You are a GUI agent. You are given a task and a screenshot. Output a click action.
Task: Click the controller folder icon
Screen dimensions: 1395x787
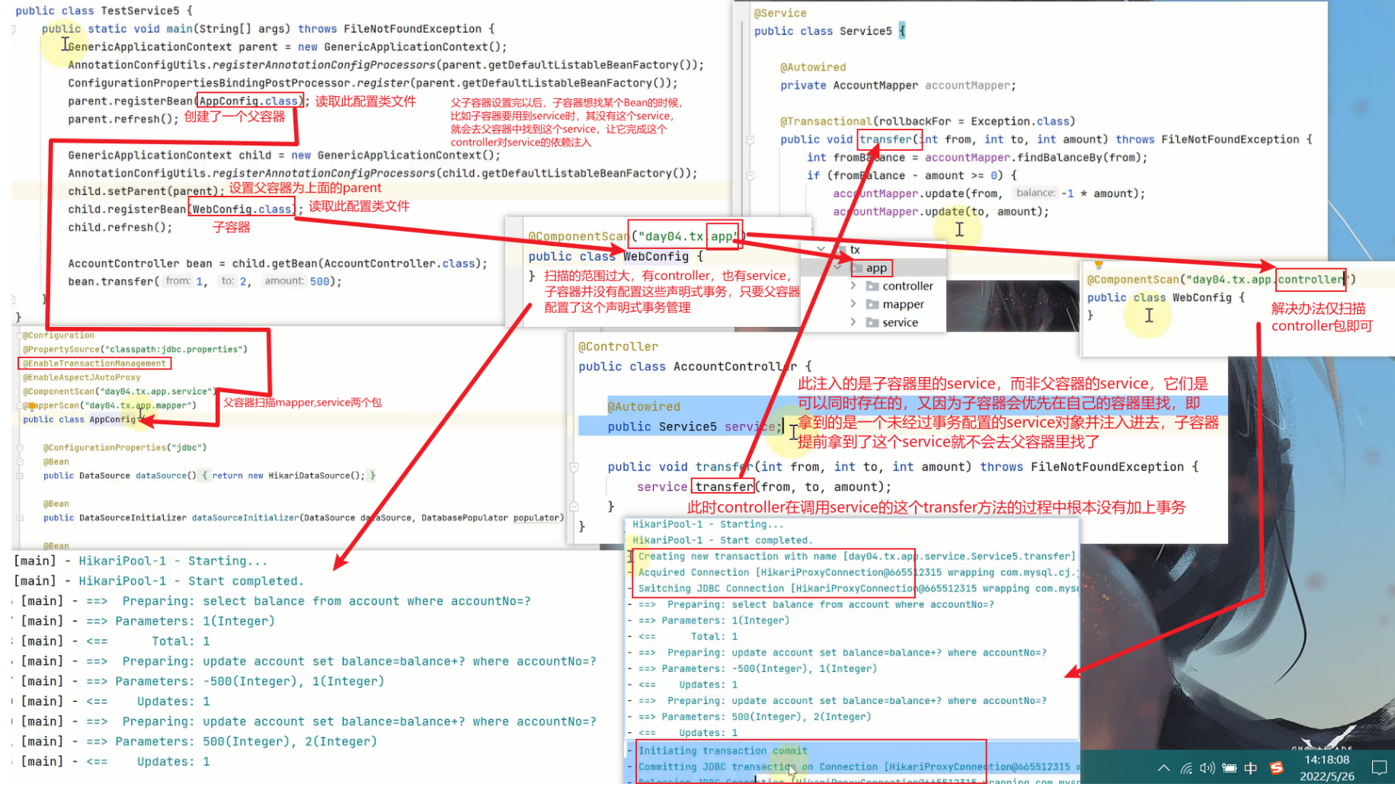(872, 286)
